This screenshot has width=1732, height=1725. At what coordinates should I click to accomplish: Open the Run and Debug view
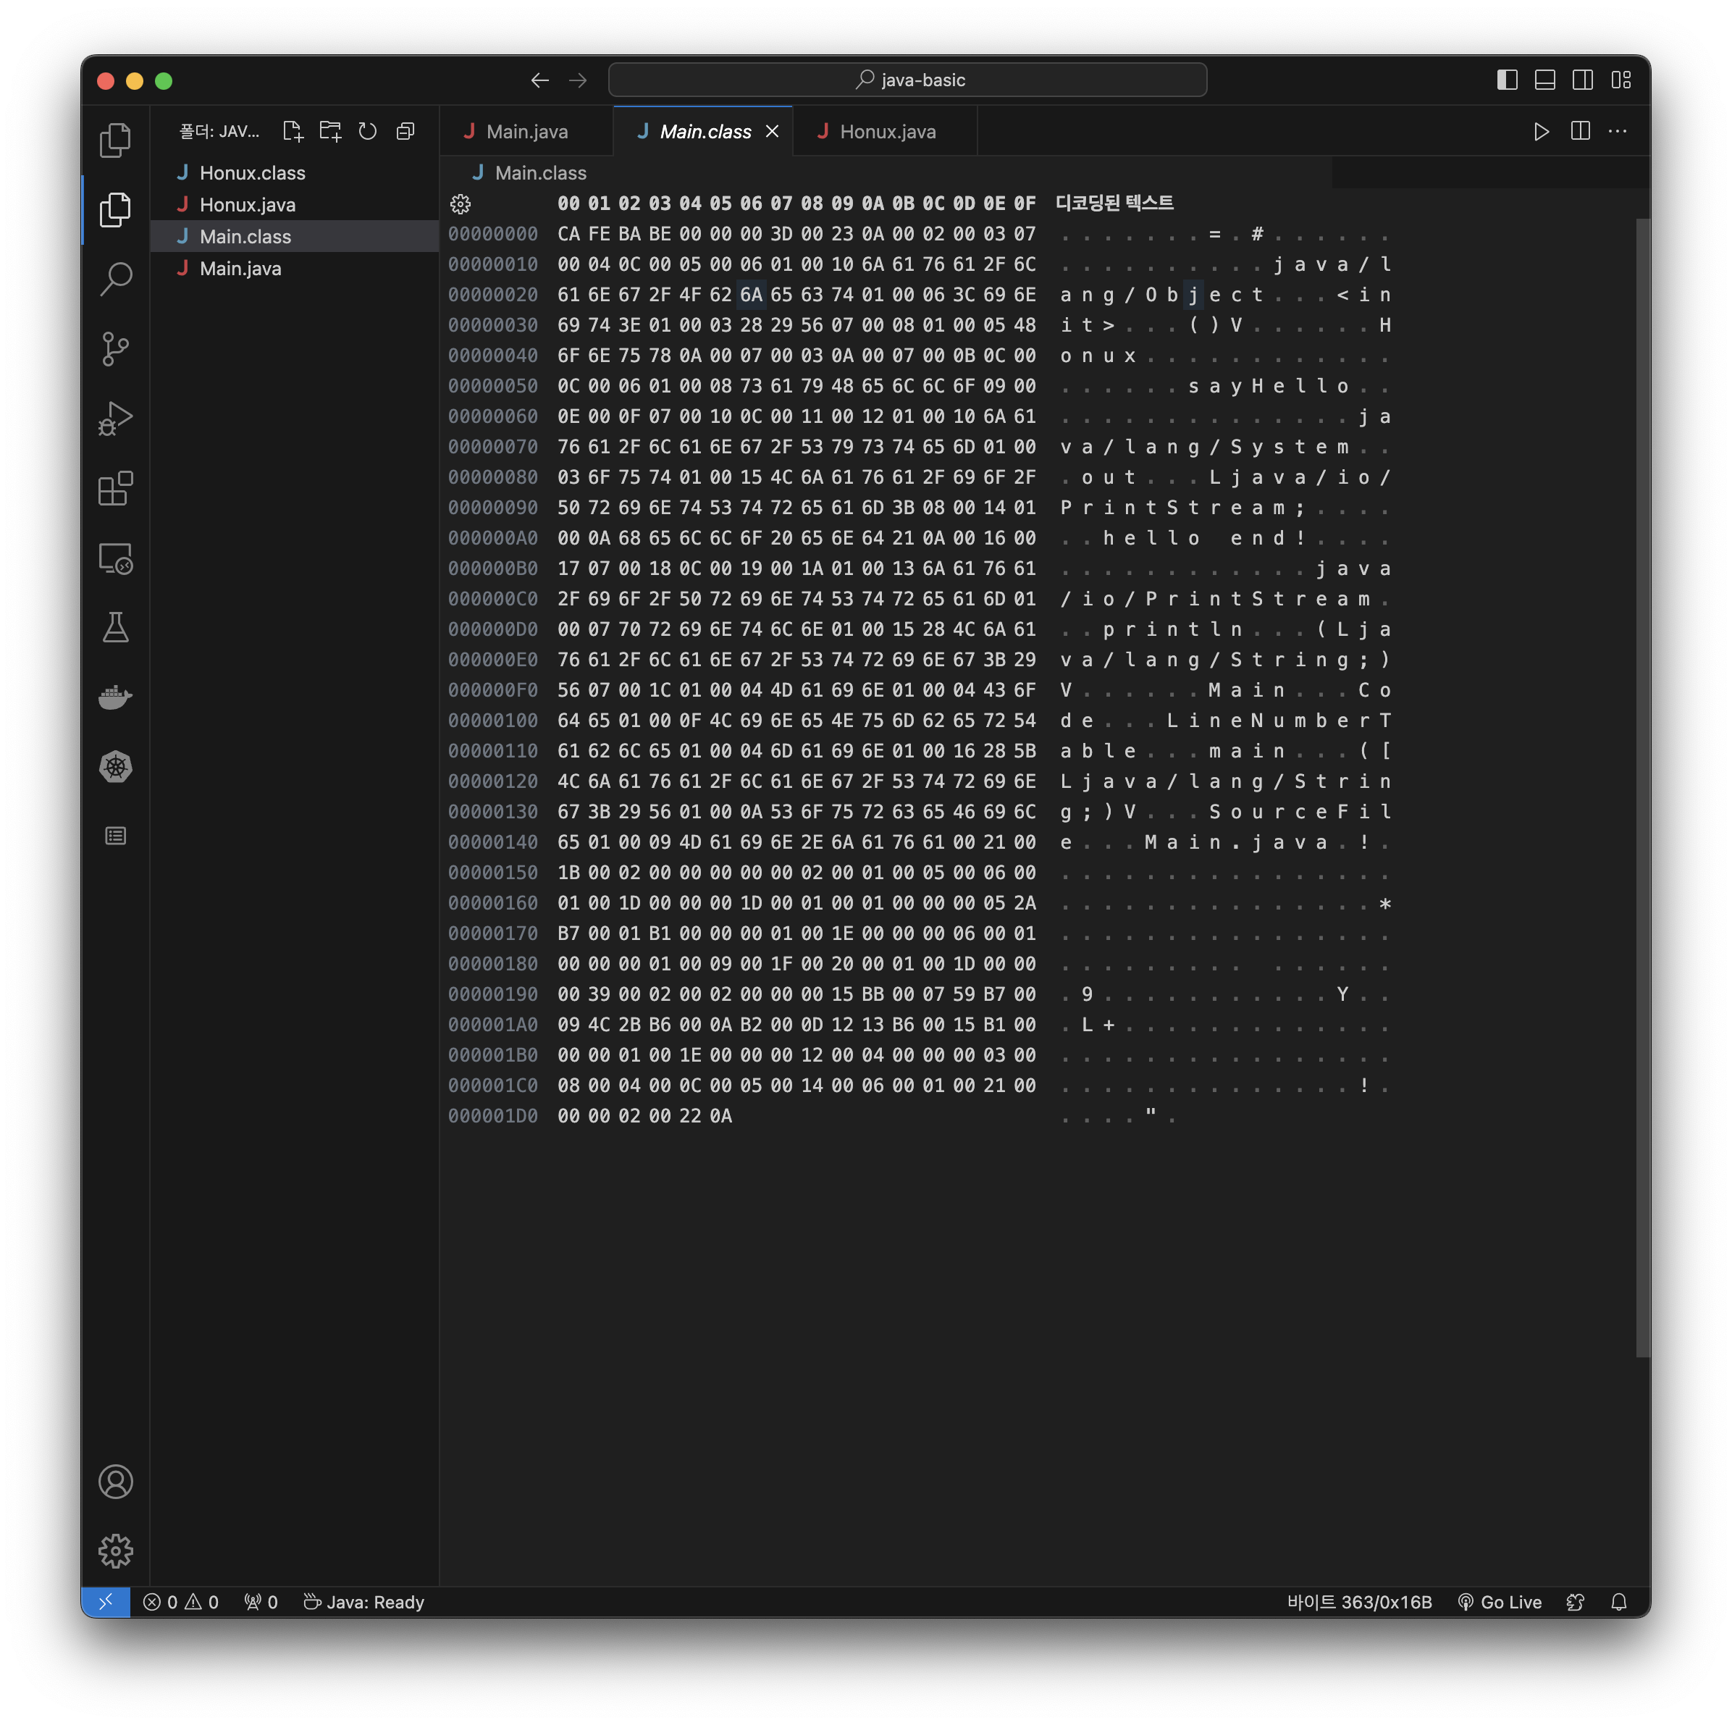click(116, 419)
